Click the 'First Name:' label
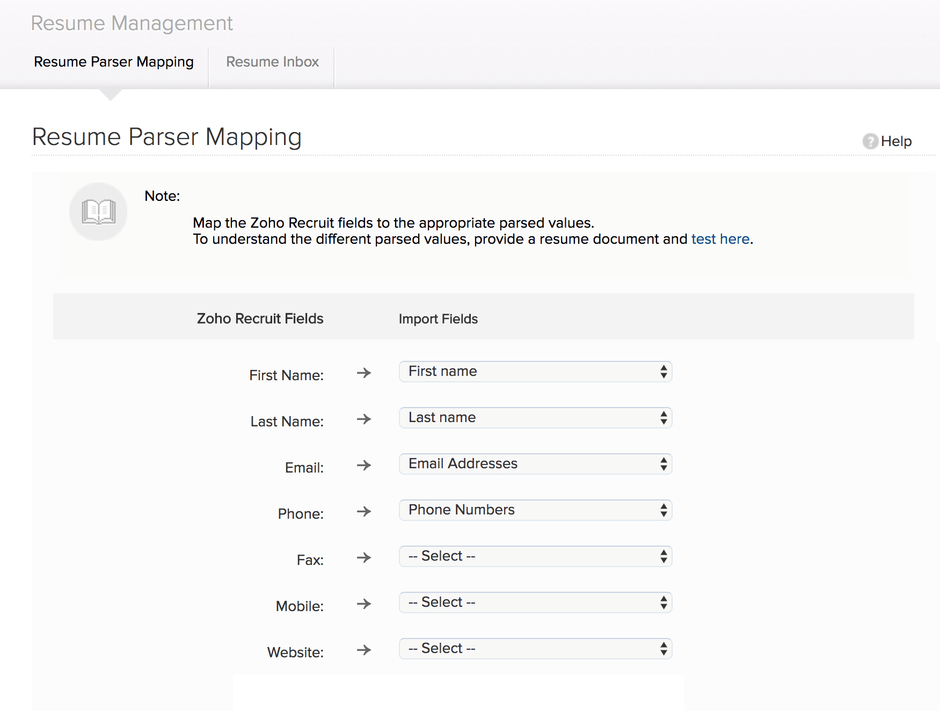Viewport: 940px width, 711px height. pos(286,375)
